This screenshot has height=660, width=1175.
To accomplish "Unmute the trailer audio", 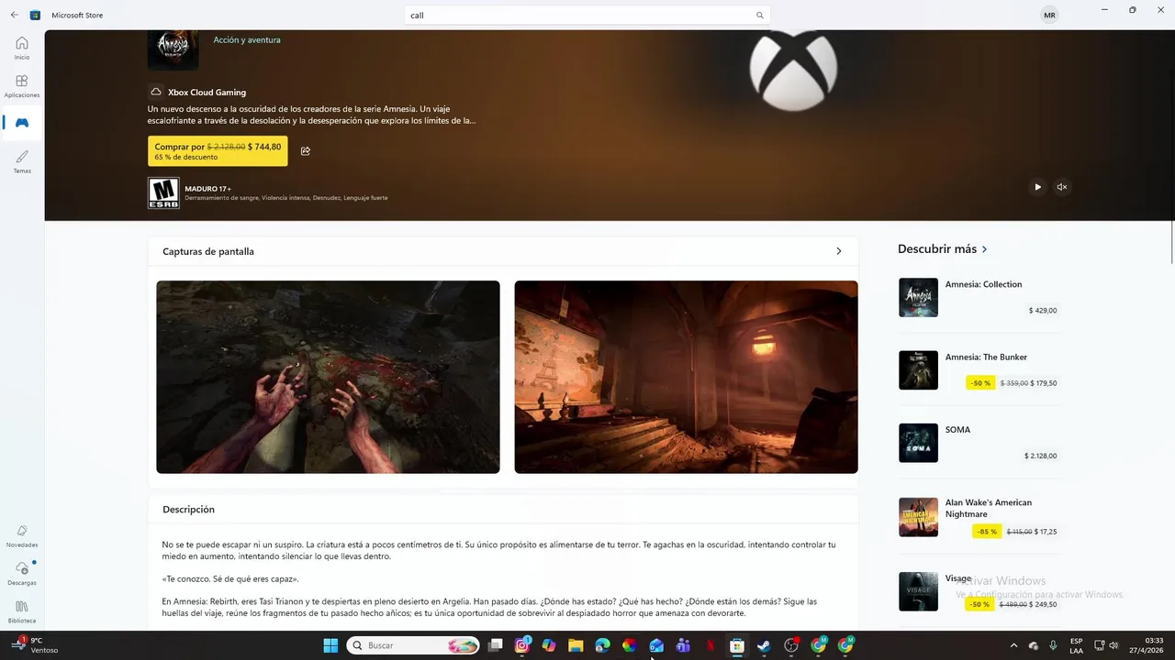I will click(1062, 187).
